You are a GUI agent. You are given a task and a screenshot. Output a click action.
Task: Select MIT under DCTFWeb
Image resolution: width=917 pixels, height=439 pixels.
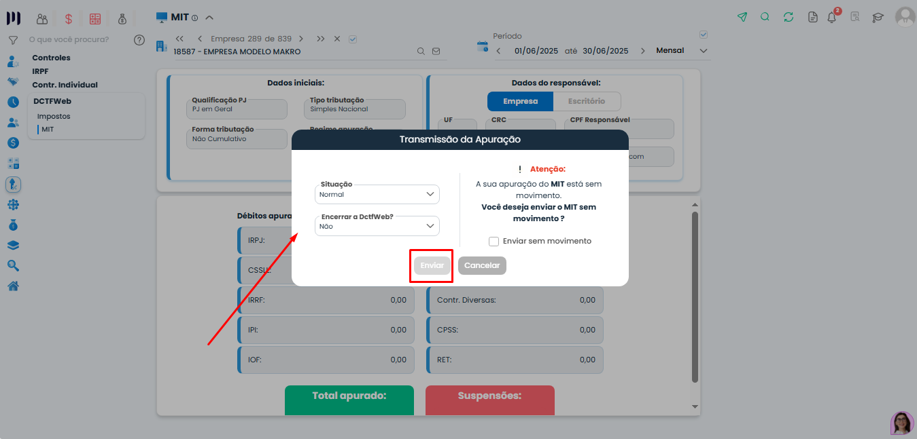point(47,129)
